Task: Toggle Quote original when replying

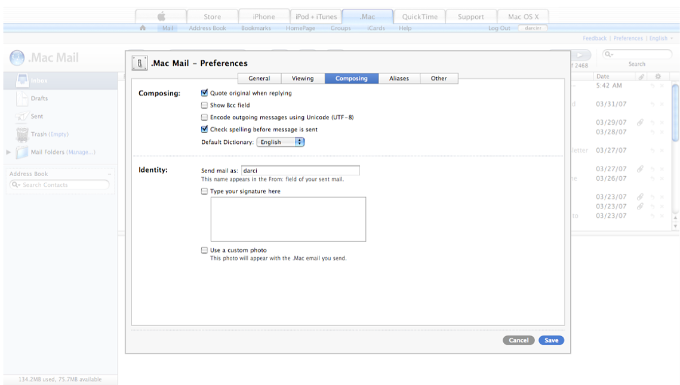Action: point(204,93)
